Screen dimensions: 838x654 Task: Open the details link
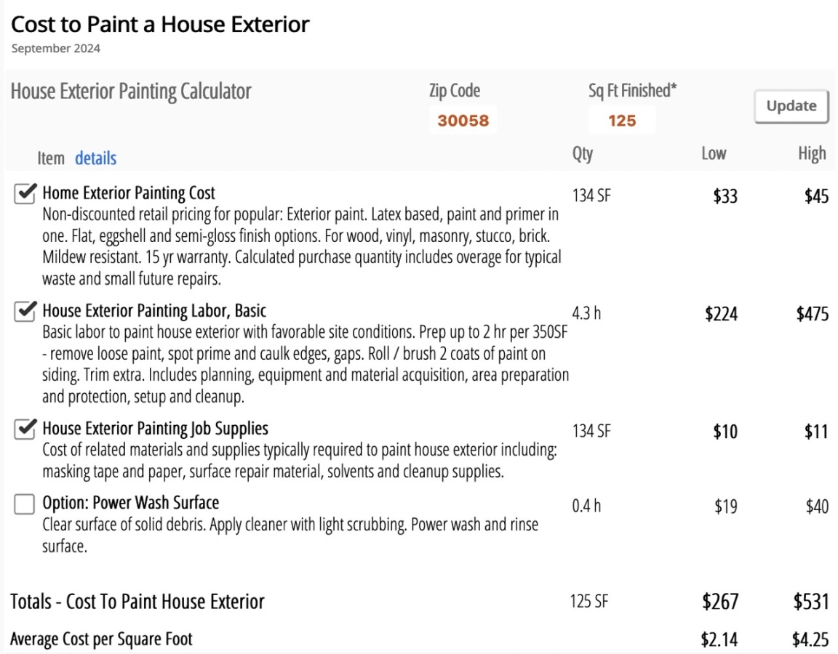pos(95,158)
